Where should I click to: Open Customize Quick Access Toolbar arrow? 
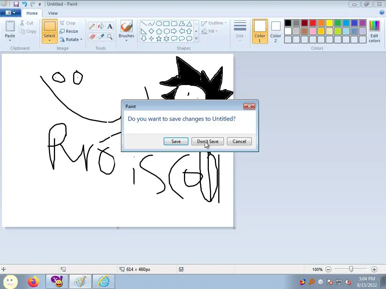[40, 4]
